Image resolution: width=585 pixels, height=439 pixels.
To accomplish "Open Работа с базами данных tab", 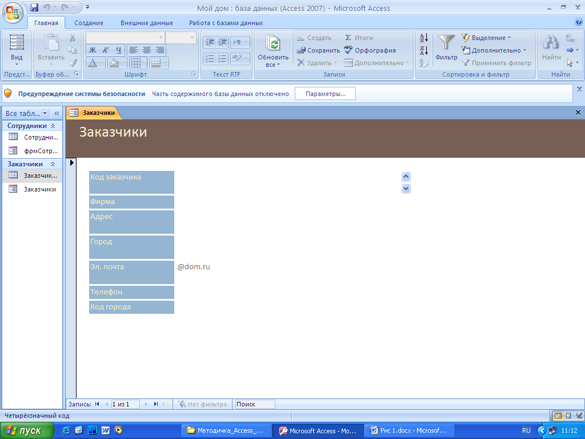I will [226, 23].
